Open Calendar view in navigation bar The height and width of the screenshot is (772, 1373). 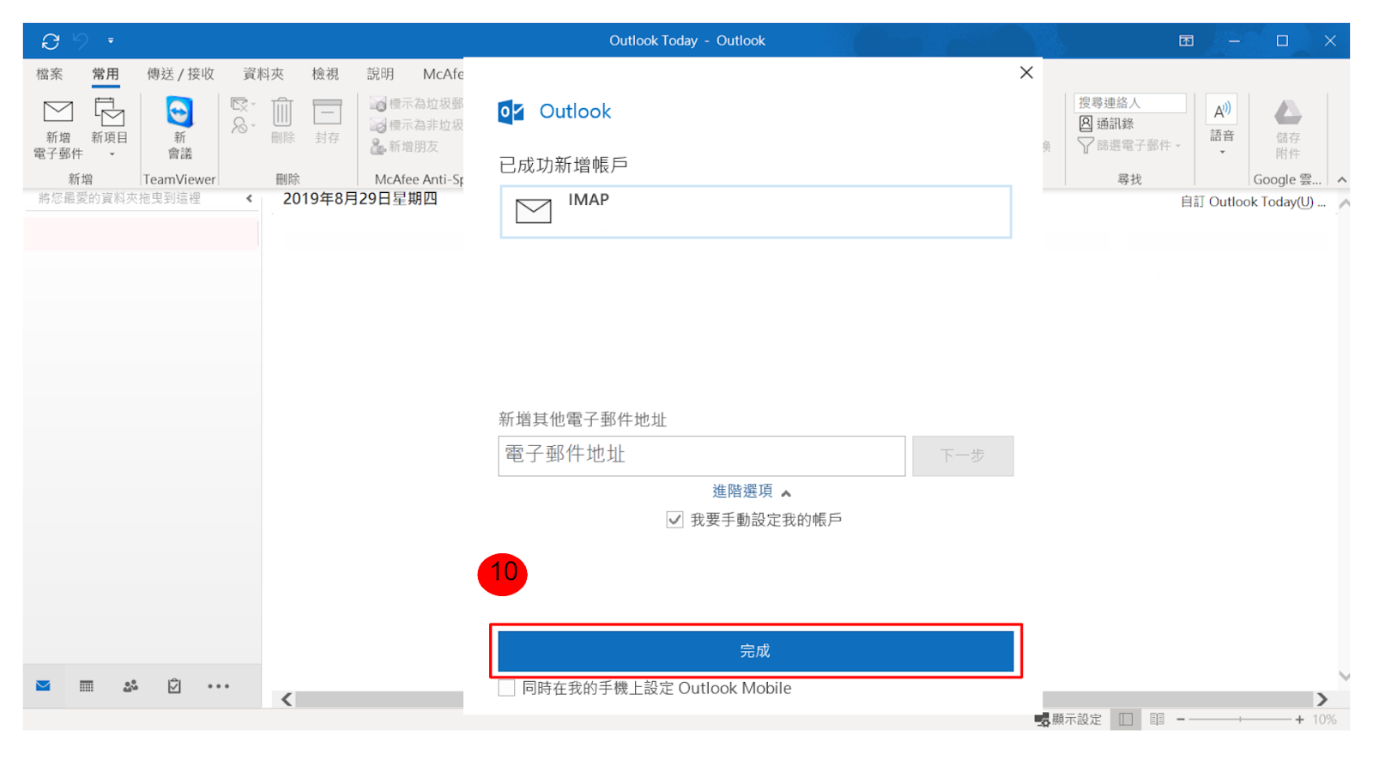click(87, 686)
